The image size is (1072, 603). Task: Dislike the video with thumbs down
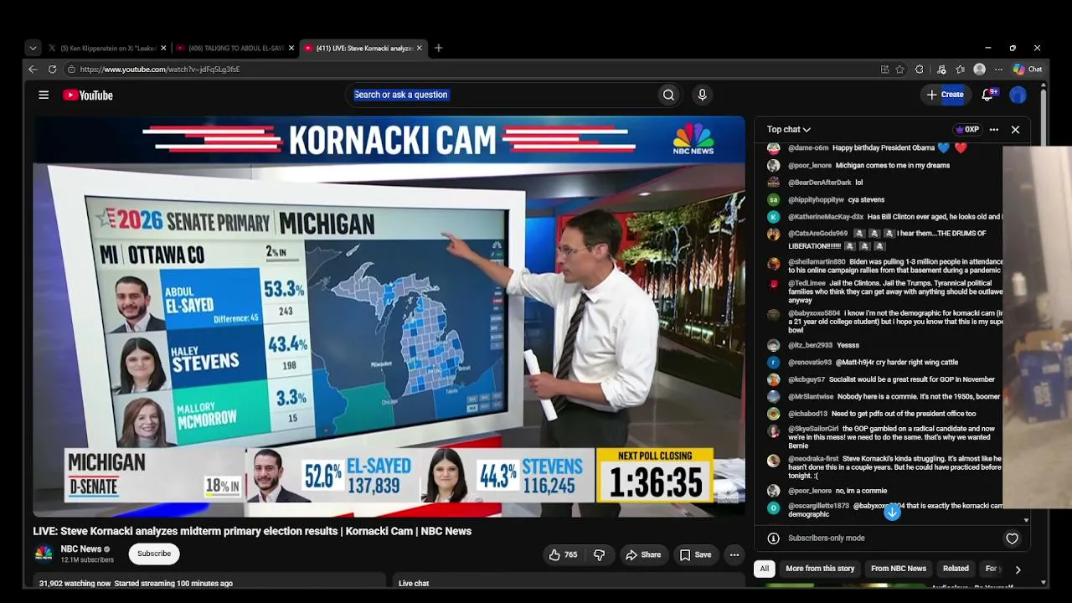pos(599,554)
